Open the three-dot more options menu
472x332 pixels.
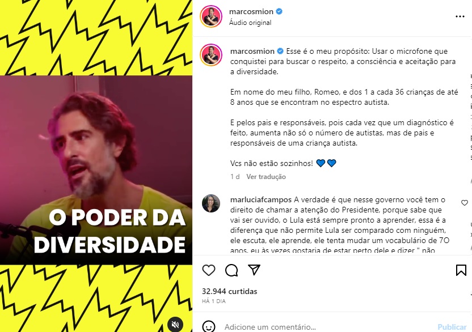pos(460,16)
